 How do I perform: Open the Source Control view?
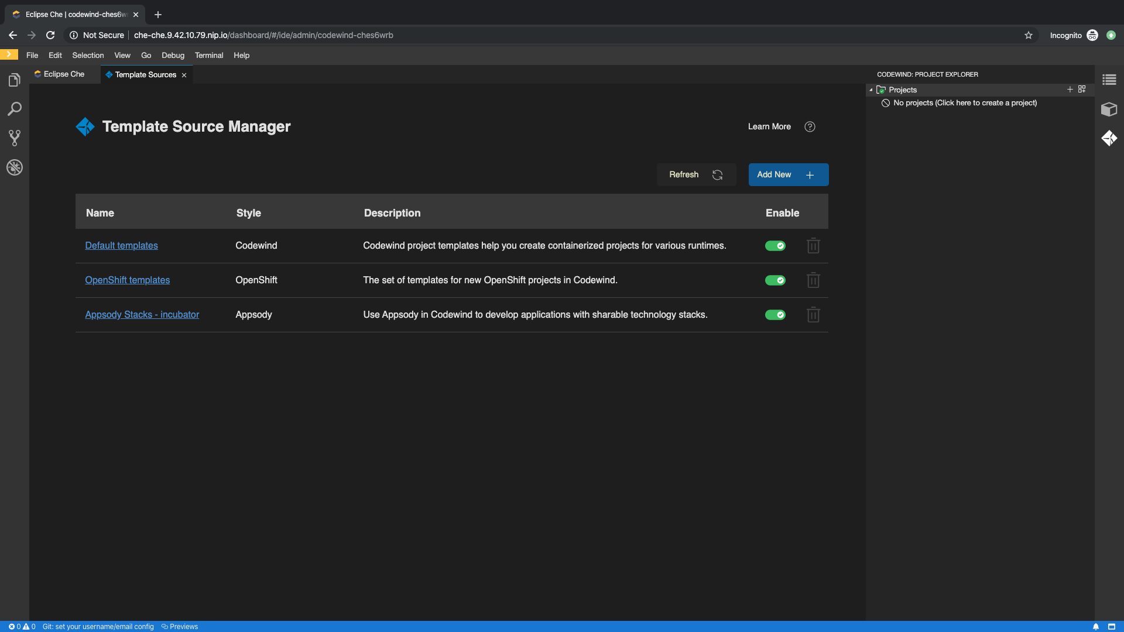[x=14, y=138]
